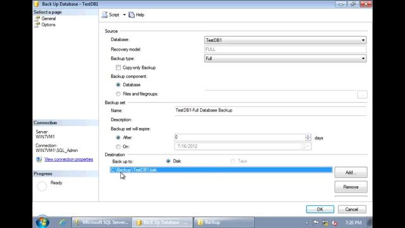Open the Backup folder taskbar item
Screen dimensions: 405x228
(224, 222)
